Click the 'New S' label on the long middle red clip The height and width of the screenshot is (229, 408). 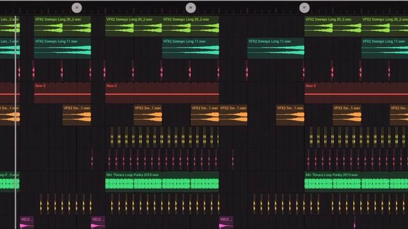coord(112,86)
